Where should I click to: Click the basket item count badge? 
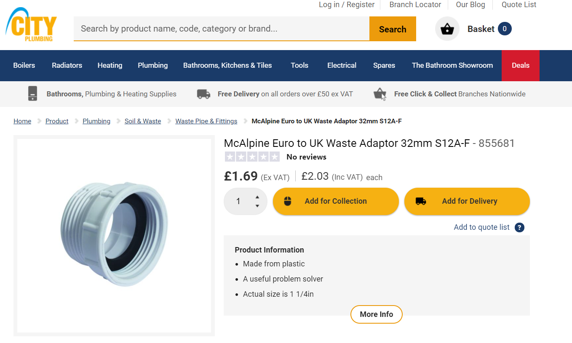pyautogui.click(x=504, y=29)
